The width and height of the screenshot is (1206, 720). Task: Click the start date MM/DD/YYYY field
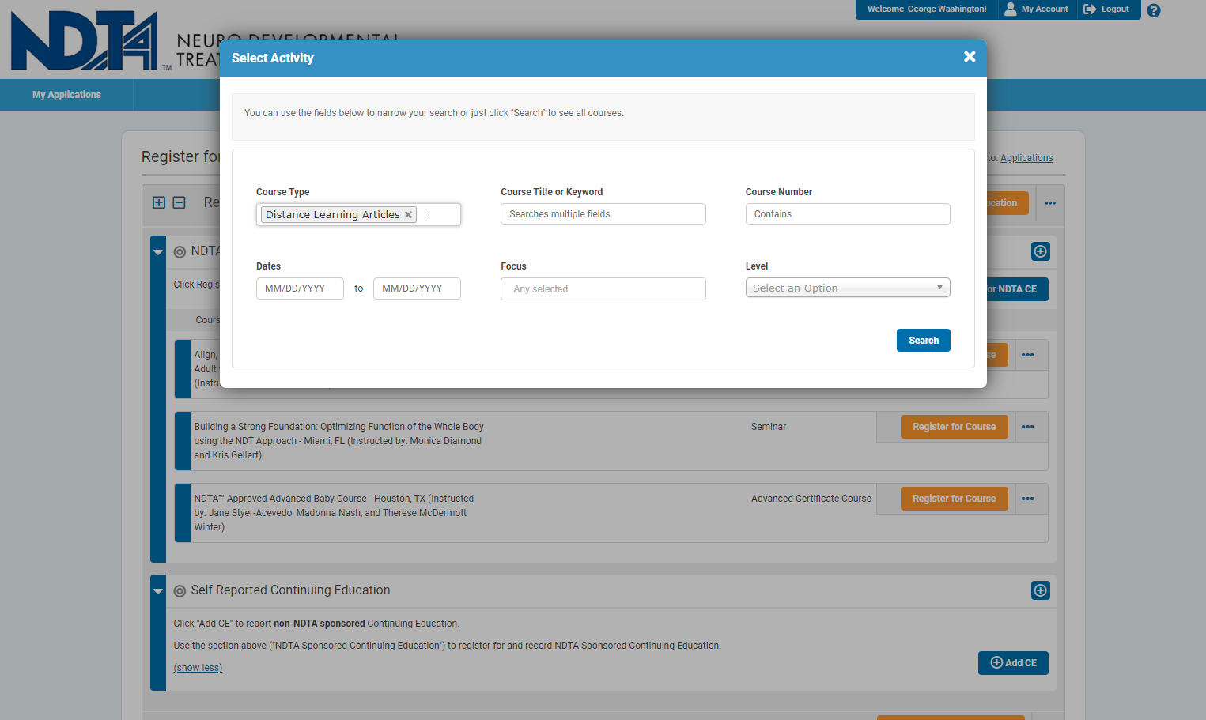coord(300,288)
